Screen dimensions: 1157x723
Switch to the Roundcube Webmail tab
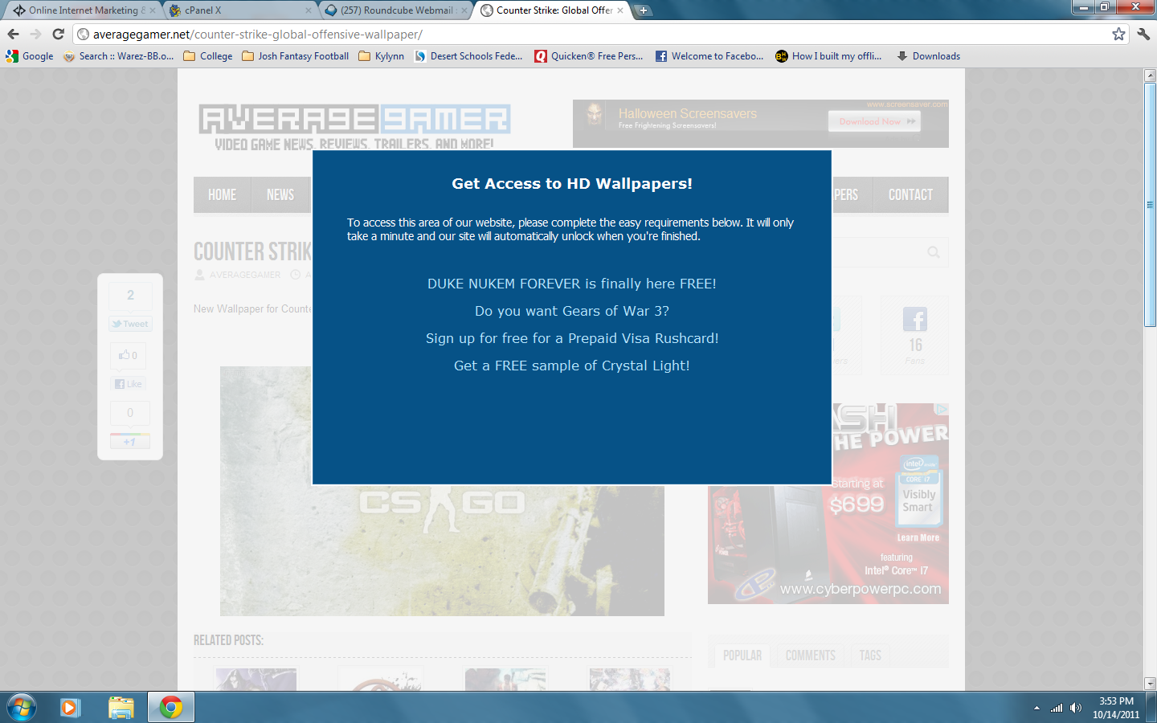pos(395,10)
